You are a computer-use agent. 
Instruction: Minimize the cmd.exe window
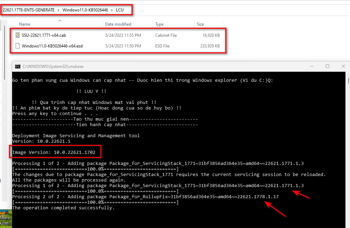pyautogui.click(x=312, y=66)
